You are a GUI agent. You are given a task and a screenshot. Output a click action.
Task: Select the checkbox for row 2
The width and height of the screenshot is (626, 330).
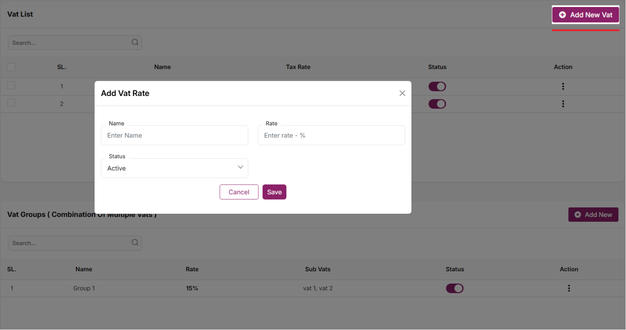pos(11,103)
